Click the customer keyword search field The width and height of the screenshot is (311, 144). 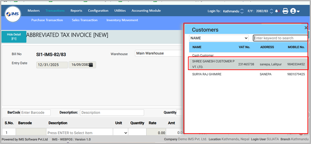pos(280,38)
